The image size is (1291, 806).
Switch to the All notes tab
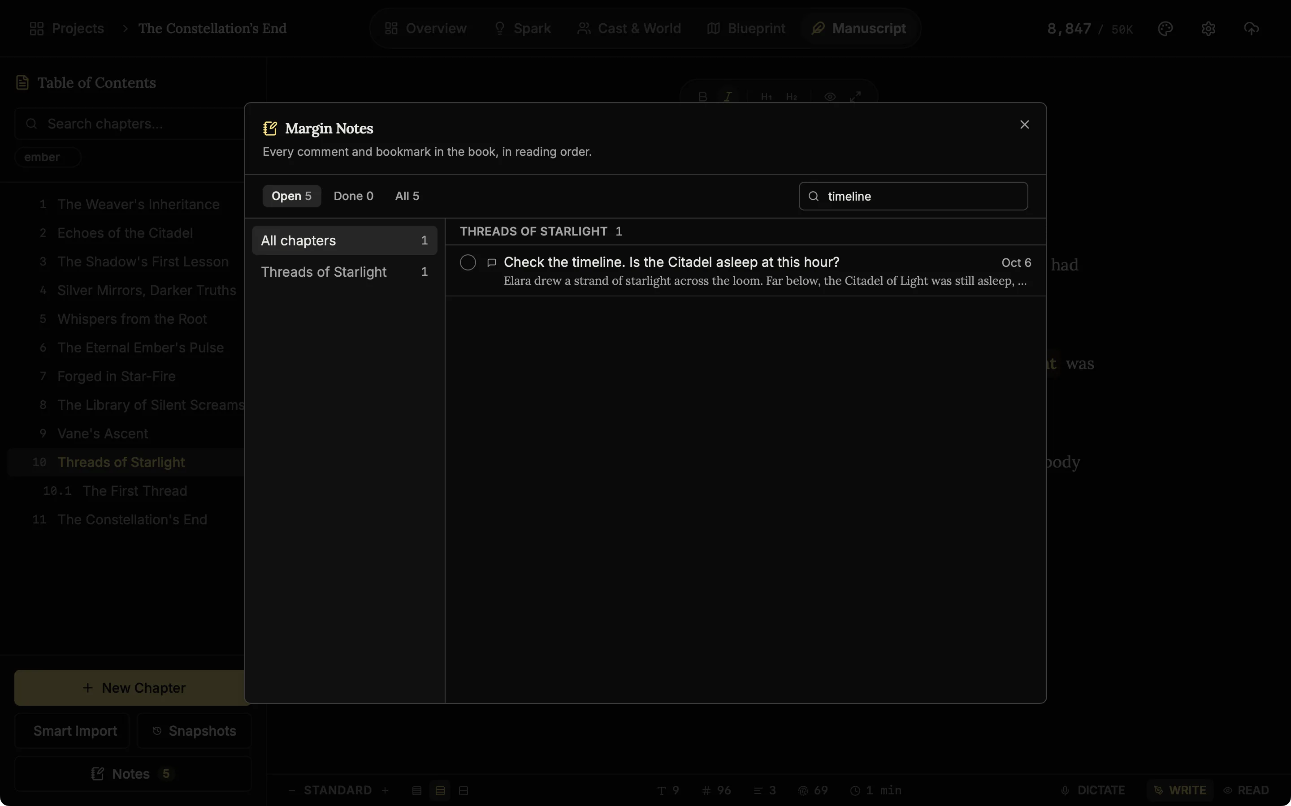pos(407,196)
